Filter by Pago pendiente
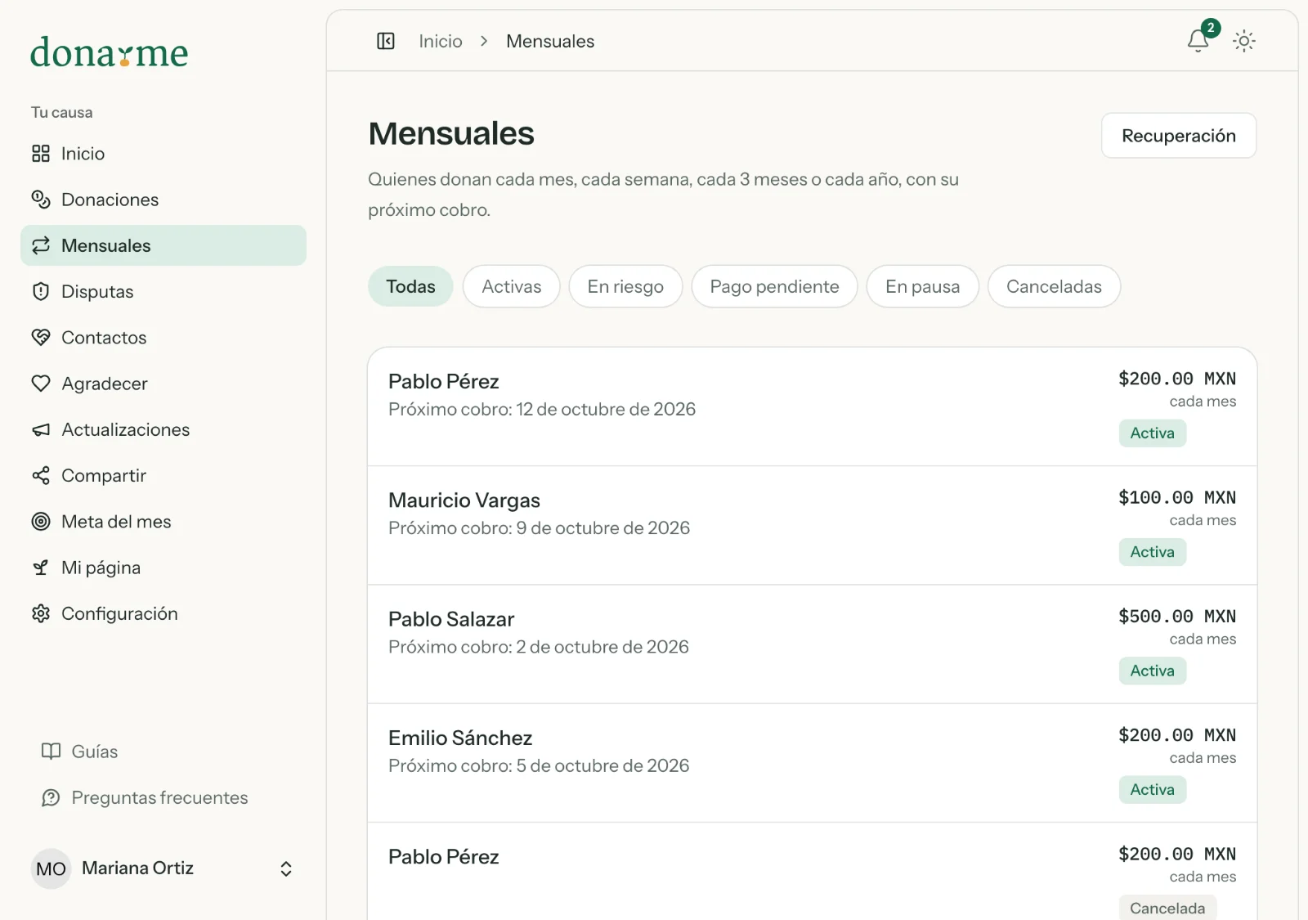This screenshot has height=920, width=1308. pos(774,286)
